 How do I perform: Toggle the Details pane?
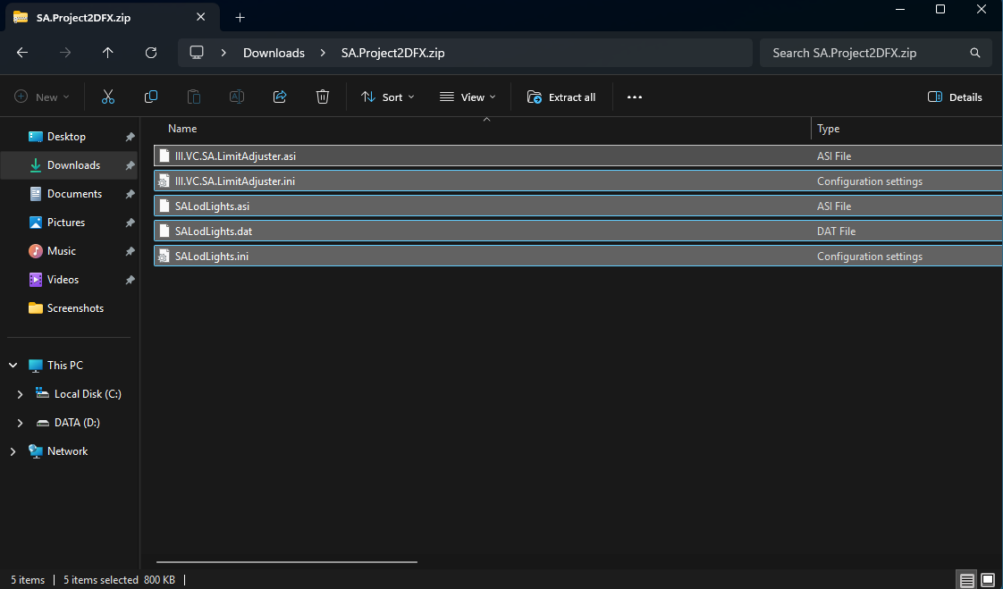pyautogui.click(x=955, y=97)
